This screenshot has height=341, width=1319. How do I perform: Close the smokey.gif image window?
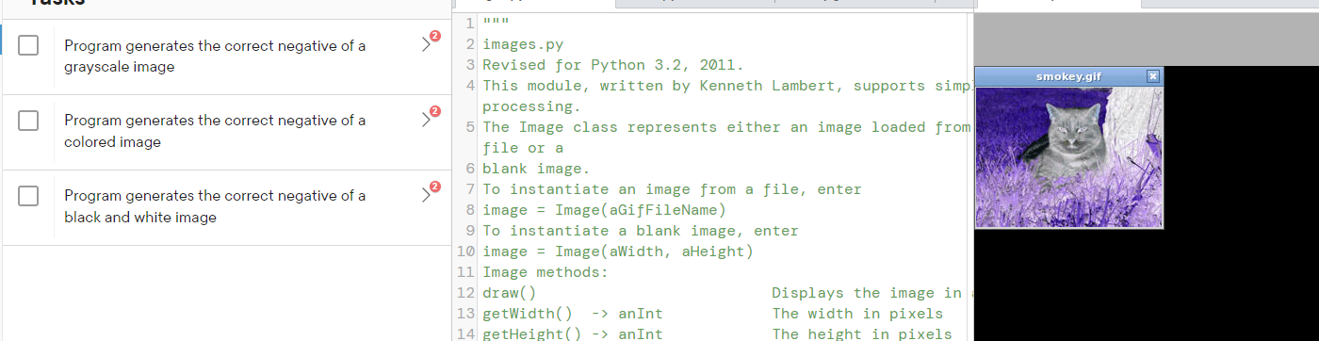click(1152, 76)
